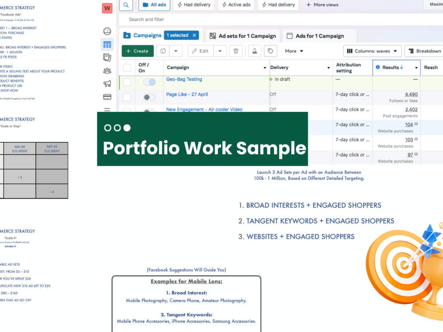
Task: Select the first Had delivery view
Action: click(x=194, y=5)
